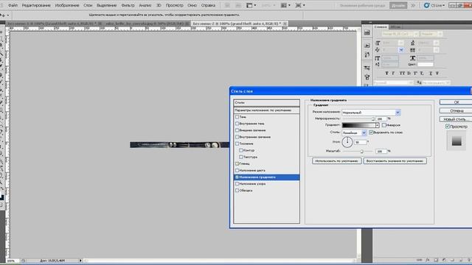The image size is (472, 265).
Task: Open the Стиль Линейный dropdown
Action: [x=364, y=132]
